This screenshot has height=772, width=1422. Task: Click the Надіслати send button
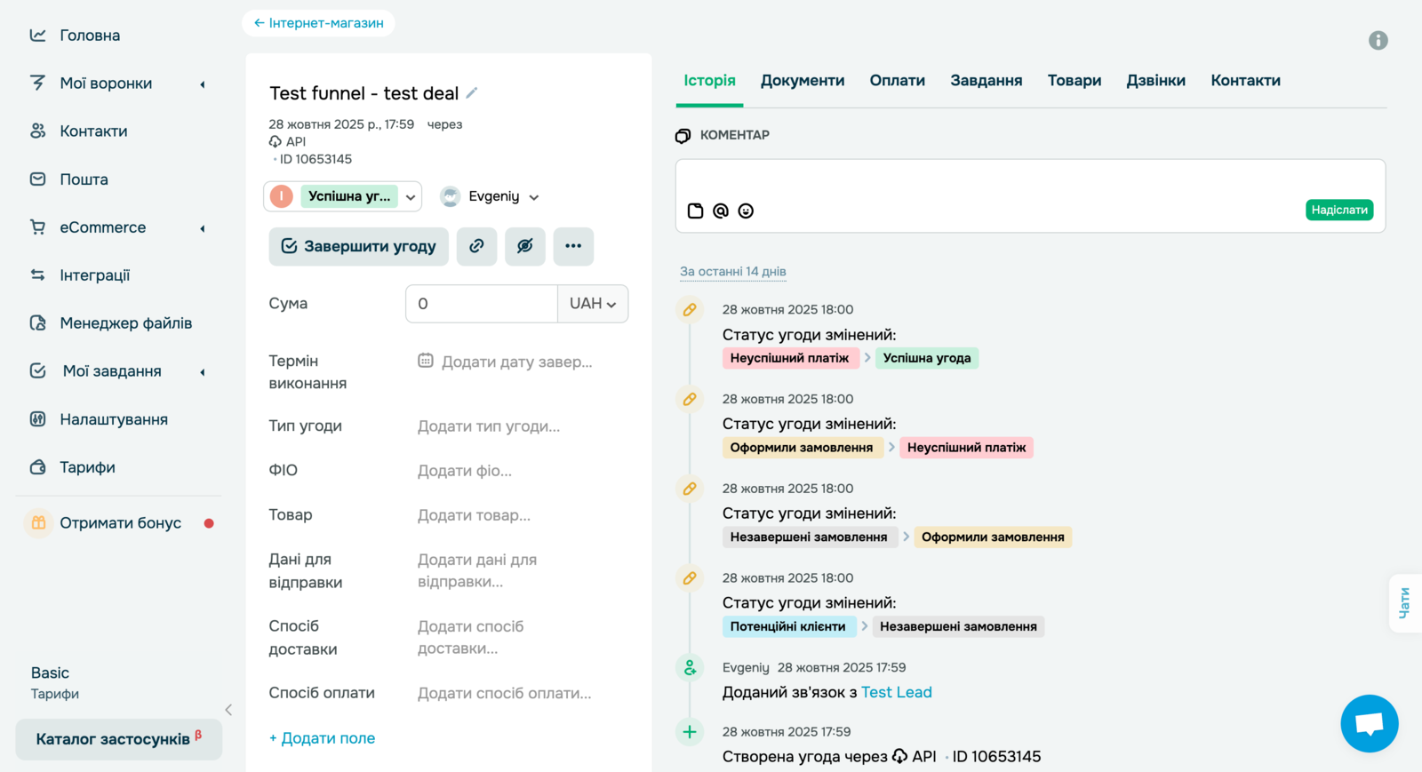click(1338, 210)
